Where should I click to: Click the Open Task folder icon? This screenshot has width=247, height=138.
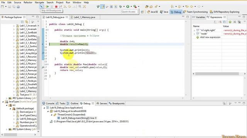click(x=151, y=7)
